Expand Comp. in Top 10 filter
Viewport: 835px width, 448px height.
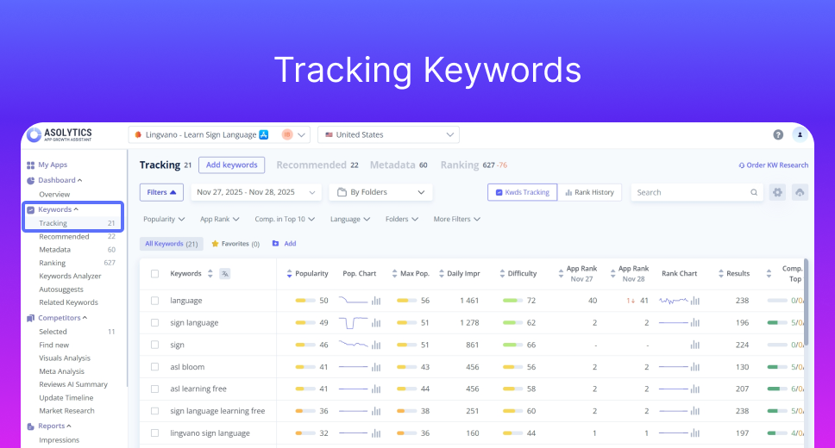[x=285, y=219]
